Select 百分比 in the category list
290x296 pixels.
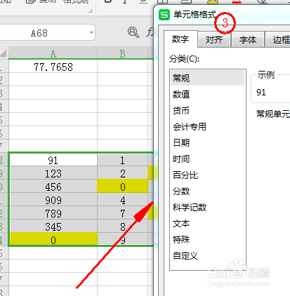pos(208,175)
